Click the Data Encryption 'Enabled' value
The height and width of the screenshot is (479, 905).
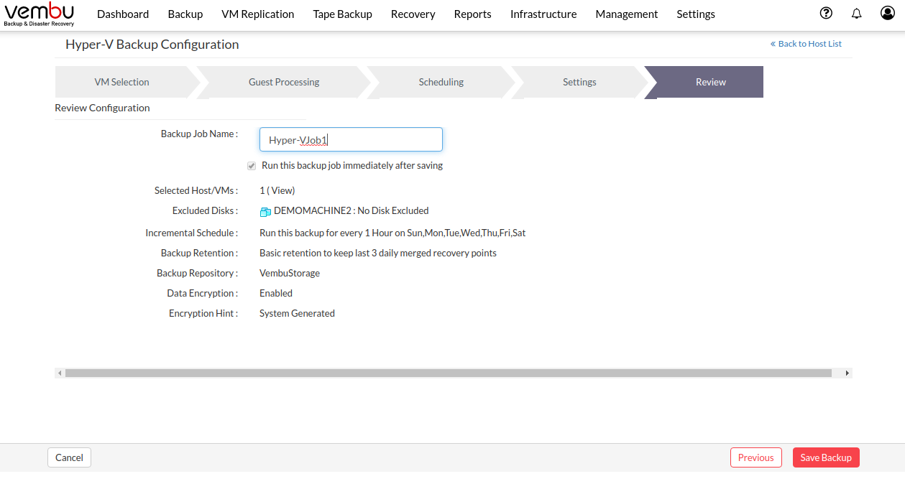pos(276,293)
